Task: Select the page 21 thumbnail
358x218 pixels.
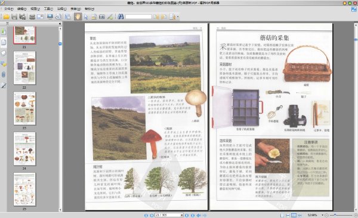Action: 24,35
